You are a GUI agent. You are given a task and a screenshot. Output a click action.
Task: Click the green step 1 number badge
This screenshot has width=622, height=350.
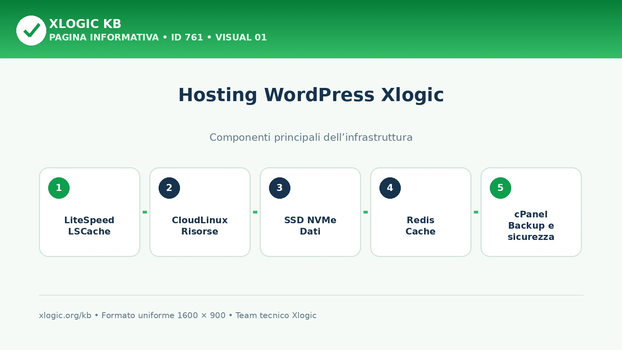point(59,188)
